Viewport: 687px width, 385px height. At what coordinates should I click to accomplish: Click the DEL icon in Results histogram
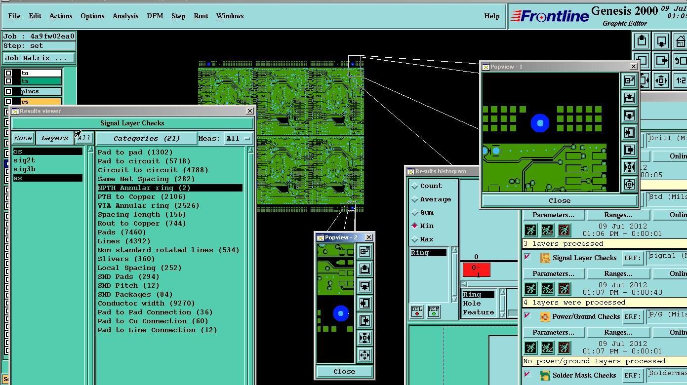point(417,312)
